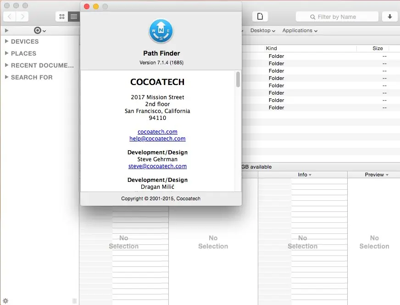This screenshot has height=305, width=400.
Task: Sort by the Kind column header
Action: tap(272, 48)
